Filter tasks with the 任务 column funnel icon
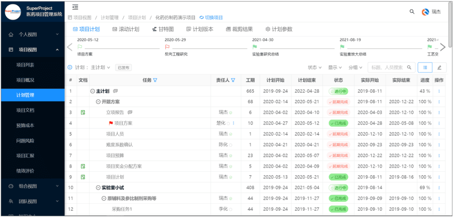454x217 pixels. (155, 80)
